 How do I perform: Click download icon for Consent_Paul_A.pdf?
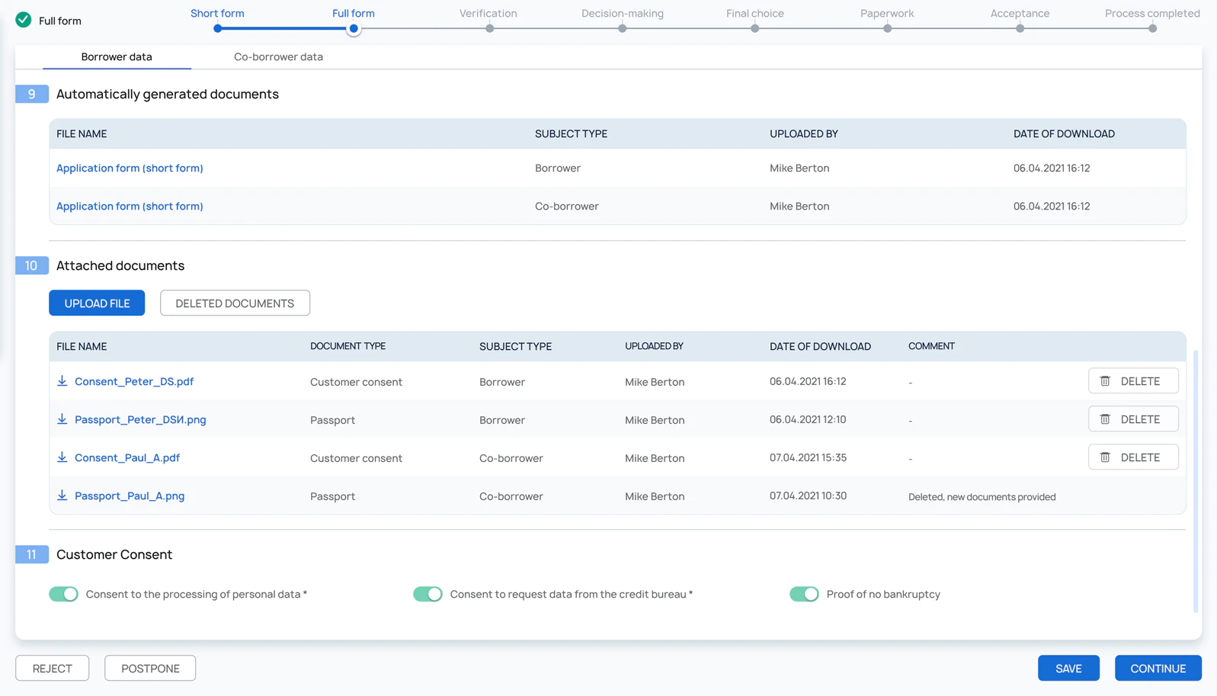pos(62,457)
